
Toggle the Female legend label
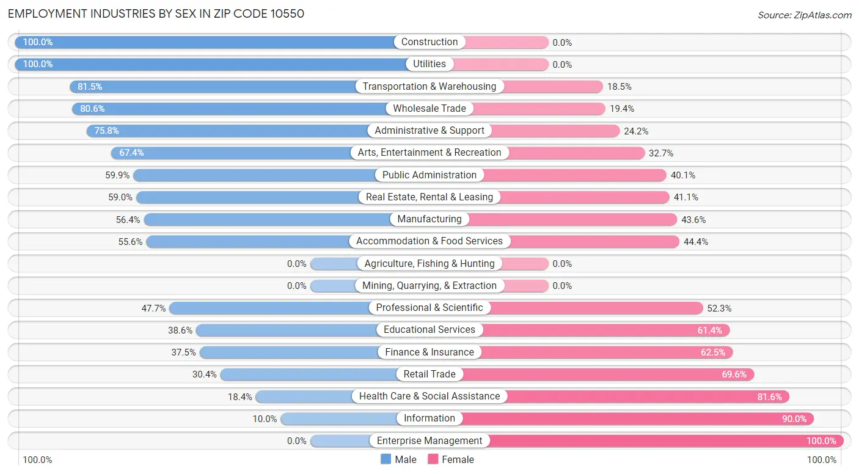pos(458,459)
